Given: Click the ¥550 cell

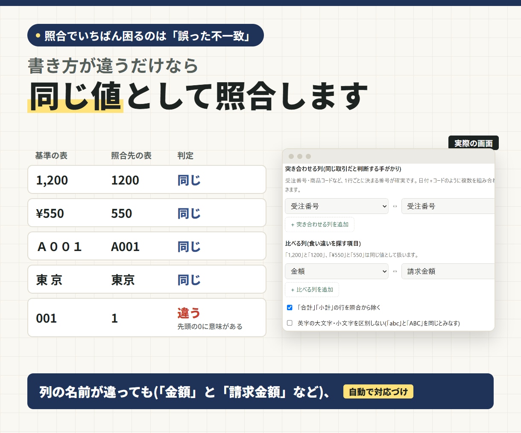Looking at the screenshot, I should [50, 214].
